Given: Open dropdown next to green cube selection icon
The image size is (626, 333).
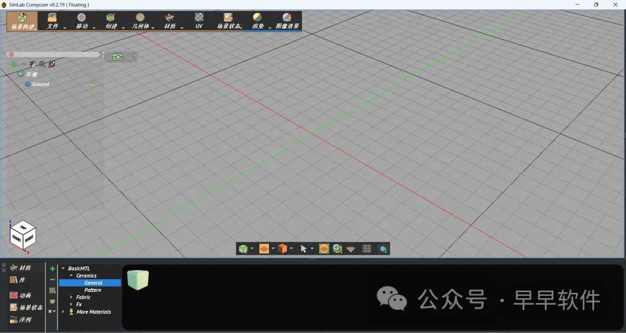Looking at the screenshot, I should [x=252, y=249].
